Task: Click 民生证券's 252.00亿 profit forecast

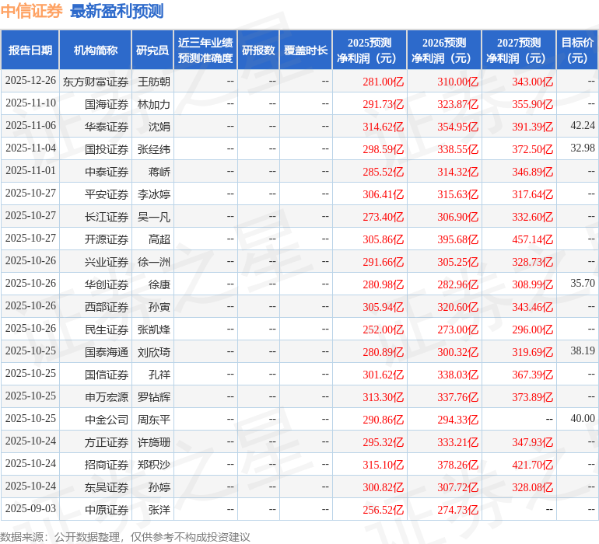Action: 383,330
